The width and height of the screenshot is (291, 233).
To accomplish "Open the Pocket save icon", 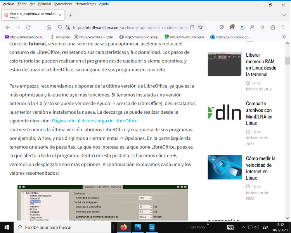I will tap(222, 27).
